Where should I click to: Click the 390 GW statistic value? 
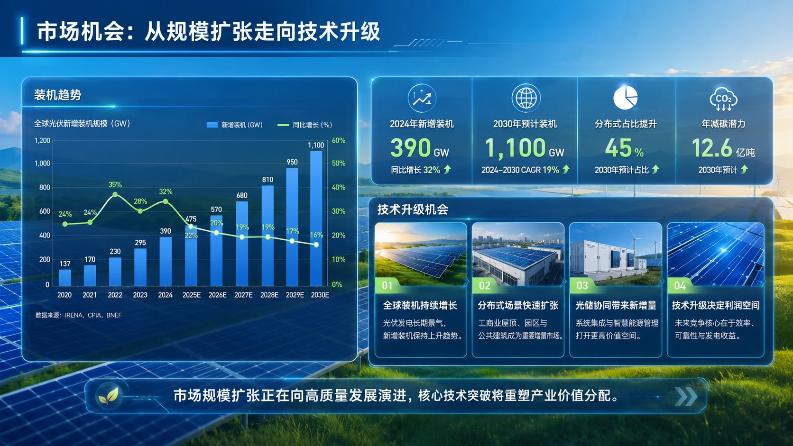pyautogui.click(x=420, y=148)
